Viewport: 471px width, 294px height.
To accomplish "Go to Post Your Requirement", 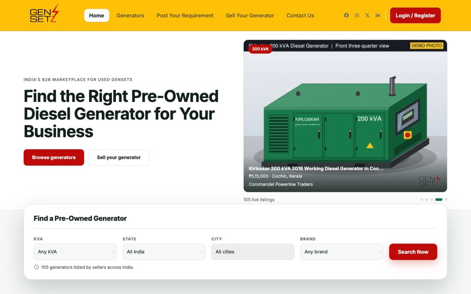I will point(185,15).
